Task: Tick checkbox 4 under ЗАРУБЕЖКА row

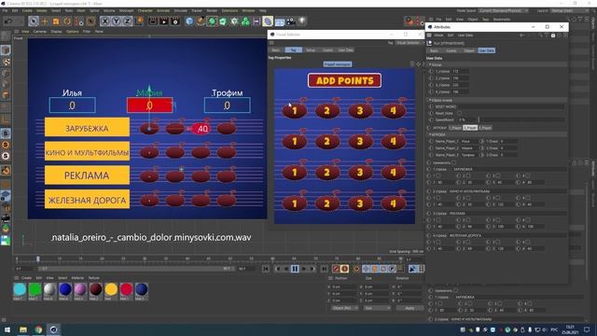Action: pyautogui.click(x=528, y=176)
